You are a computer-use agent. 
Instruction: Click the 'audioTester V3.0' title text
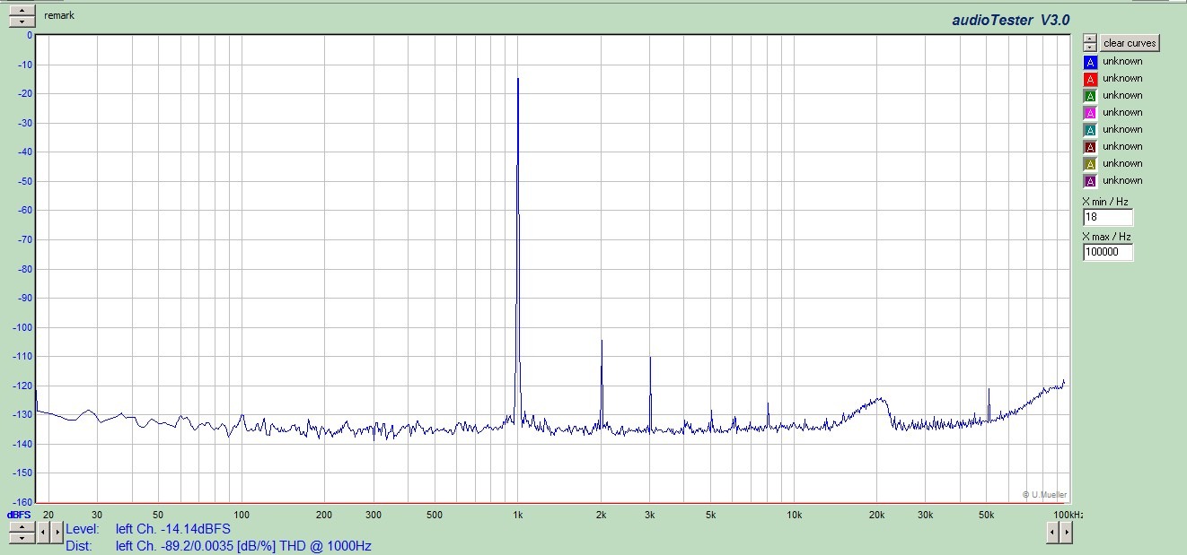coord(1011,20)
